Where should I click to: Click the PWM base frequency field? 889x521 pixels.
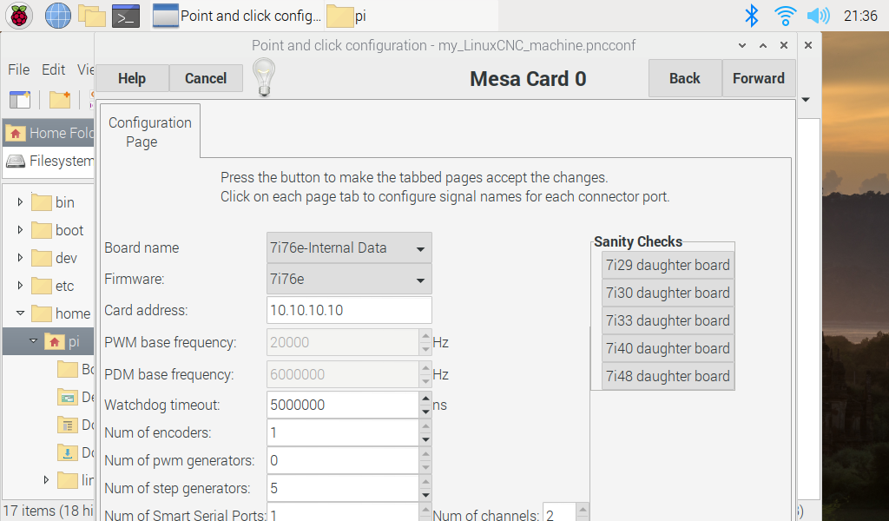click(343, 342)
